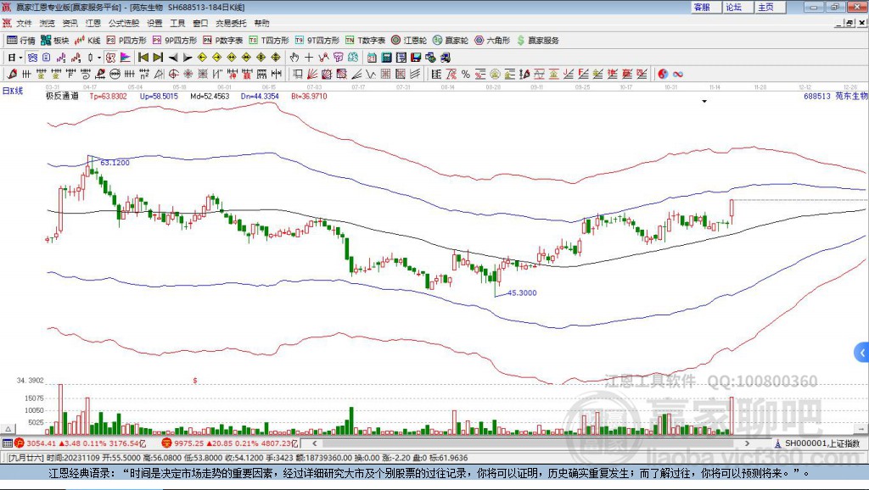
Task: Click the Shenzhen index 9975.25 status entry
Action: pyautogui.click(x=230, y=443)
